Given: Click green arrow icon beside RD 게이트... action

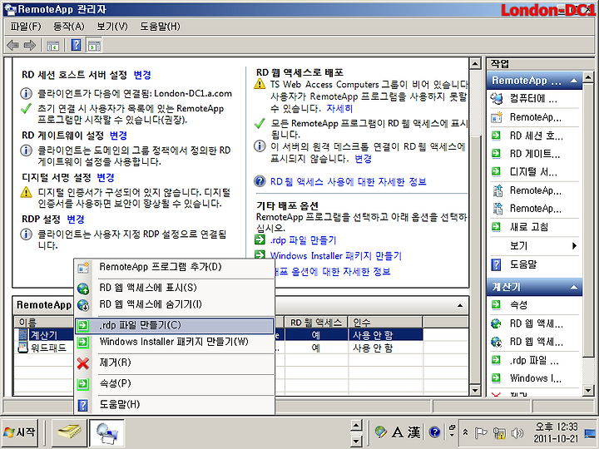Looking at the screenshot, I should pos(496,154).
